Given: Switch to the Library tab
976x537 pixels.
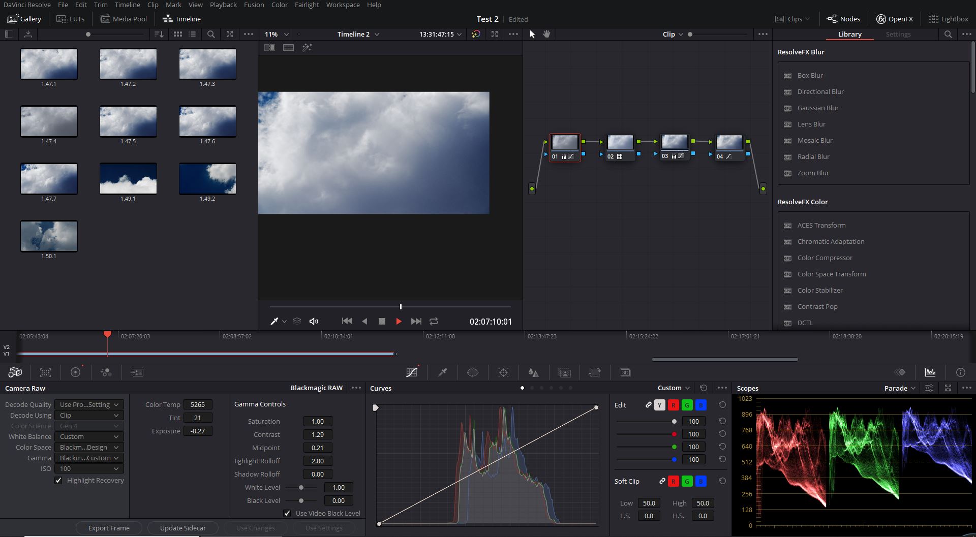Looking at the screenshot, I should pos(850,34).
